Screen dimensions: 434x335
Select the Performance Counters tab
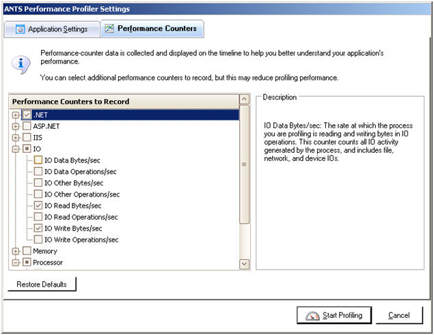152,29
